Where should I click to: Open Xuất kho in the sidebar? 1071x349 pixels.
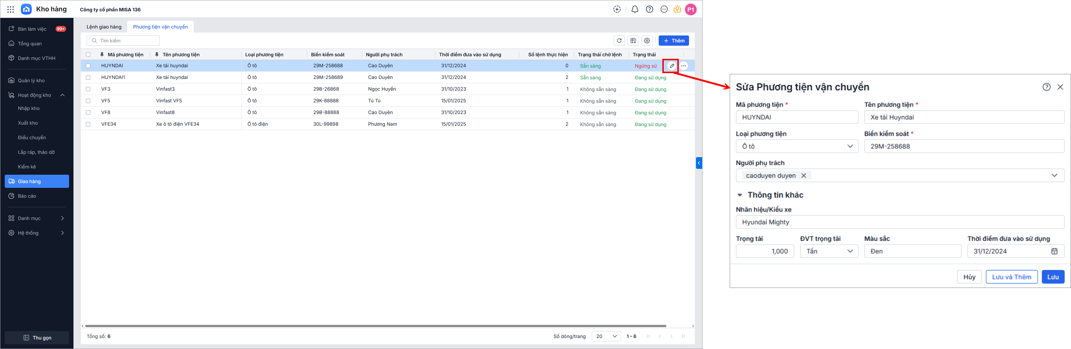click(x=28, y=123)
